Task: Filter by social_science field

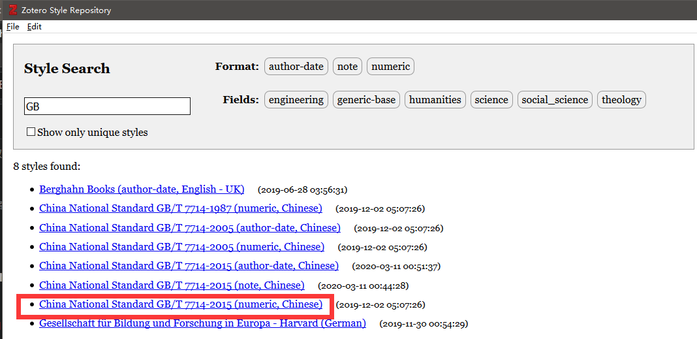Action: click(x=555, y=100)
